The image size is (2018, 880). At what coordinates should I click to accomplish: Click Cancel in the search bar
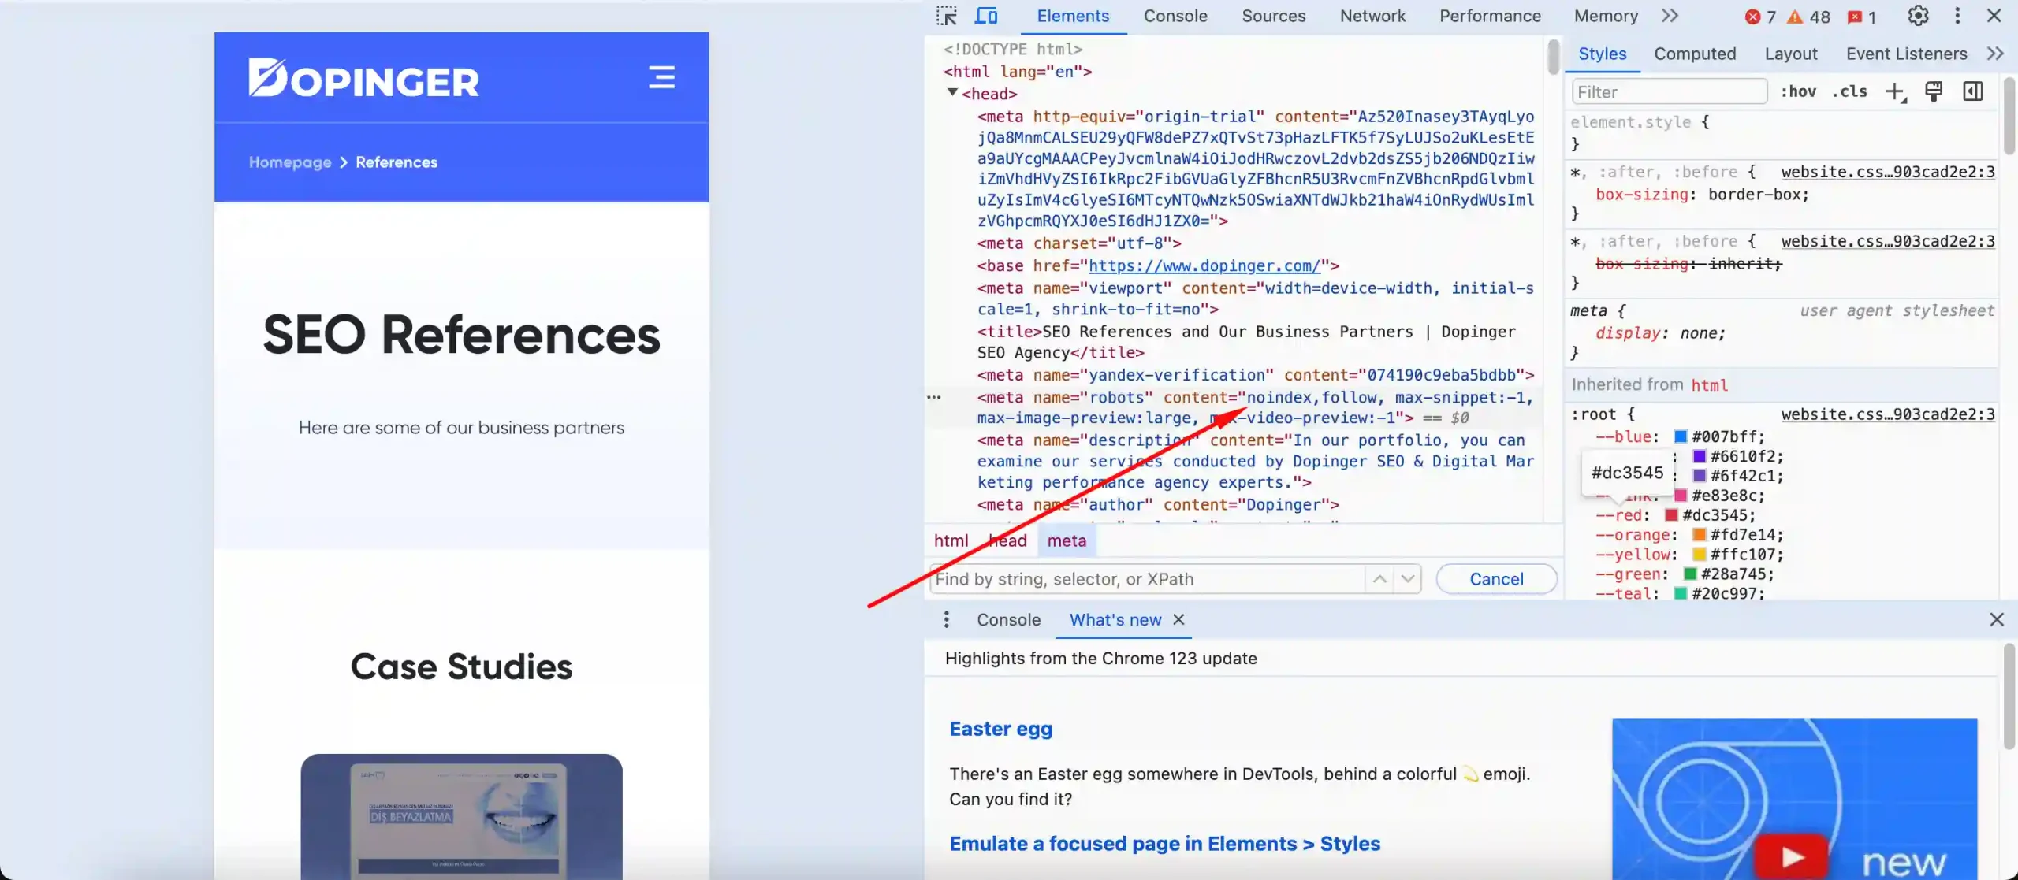point(1496,579)
